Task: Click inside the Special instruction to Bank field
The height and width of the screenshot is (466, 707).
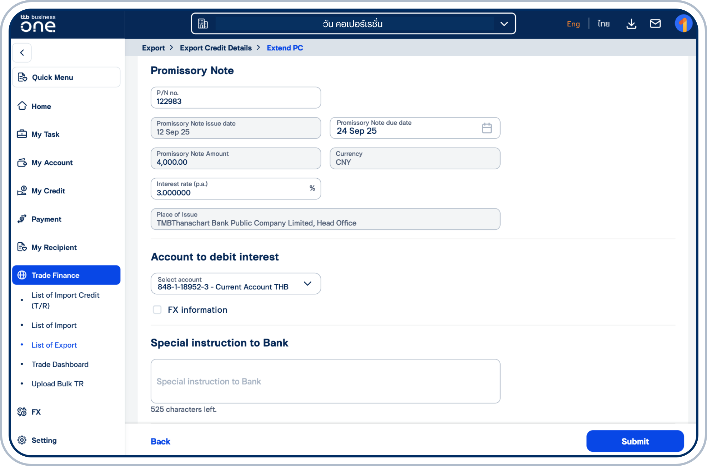Action: coord(325,381)
